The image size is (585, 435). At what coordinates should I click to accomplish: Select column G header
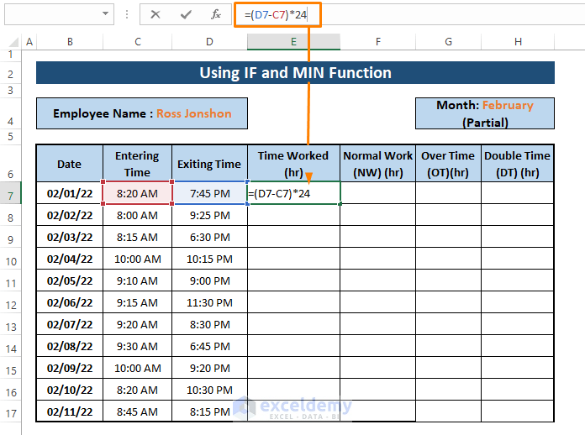coord(449,42)
